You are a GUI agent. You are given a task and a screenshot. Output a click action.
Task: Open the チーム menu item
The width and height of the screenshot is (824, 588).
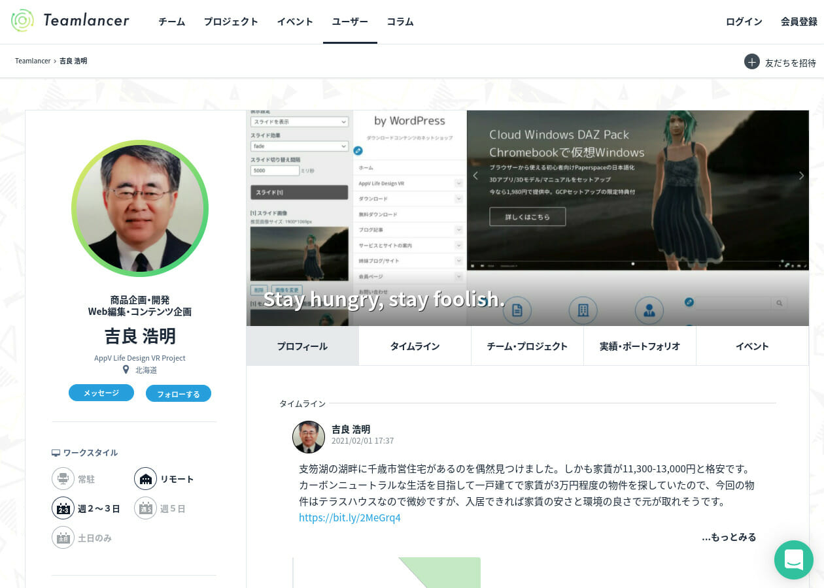point(172,22)
